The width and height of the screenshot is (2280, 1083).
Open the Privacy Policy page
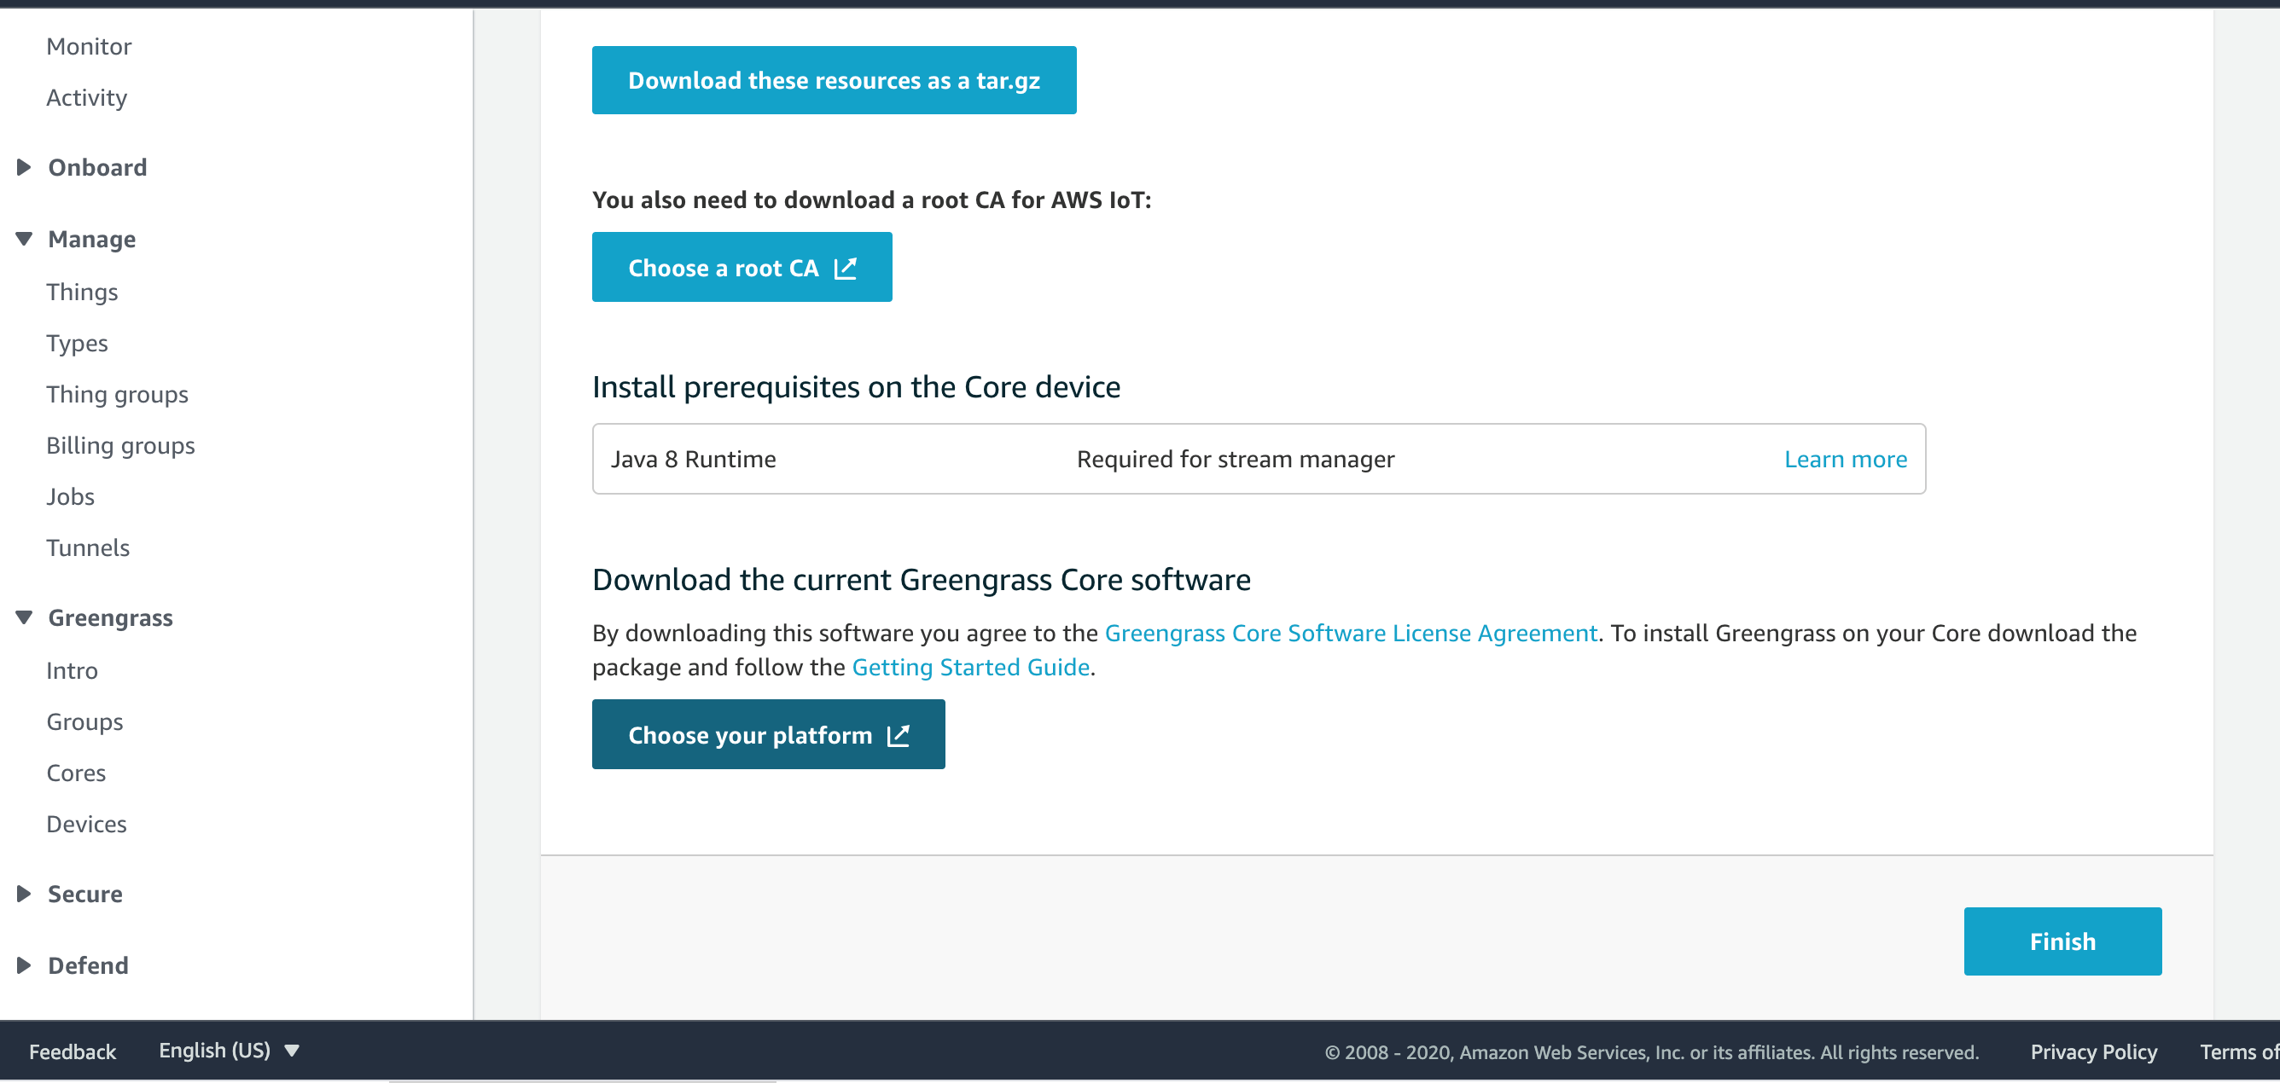tap(2093, 1051)
